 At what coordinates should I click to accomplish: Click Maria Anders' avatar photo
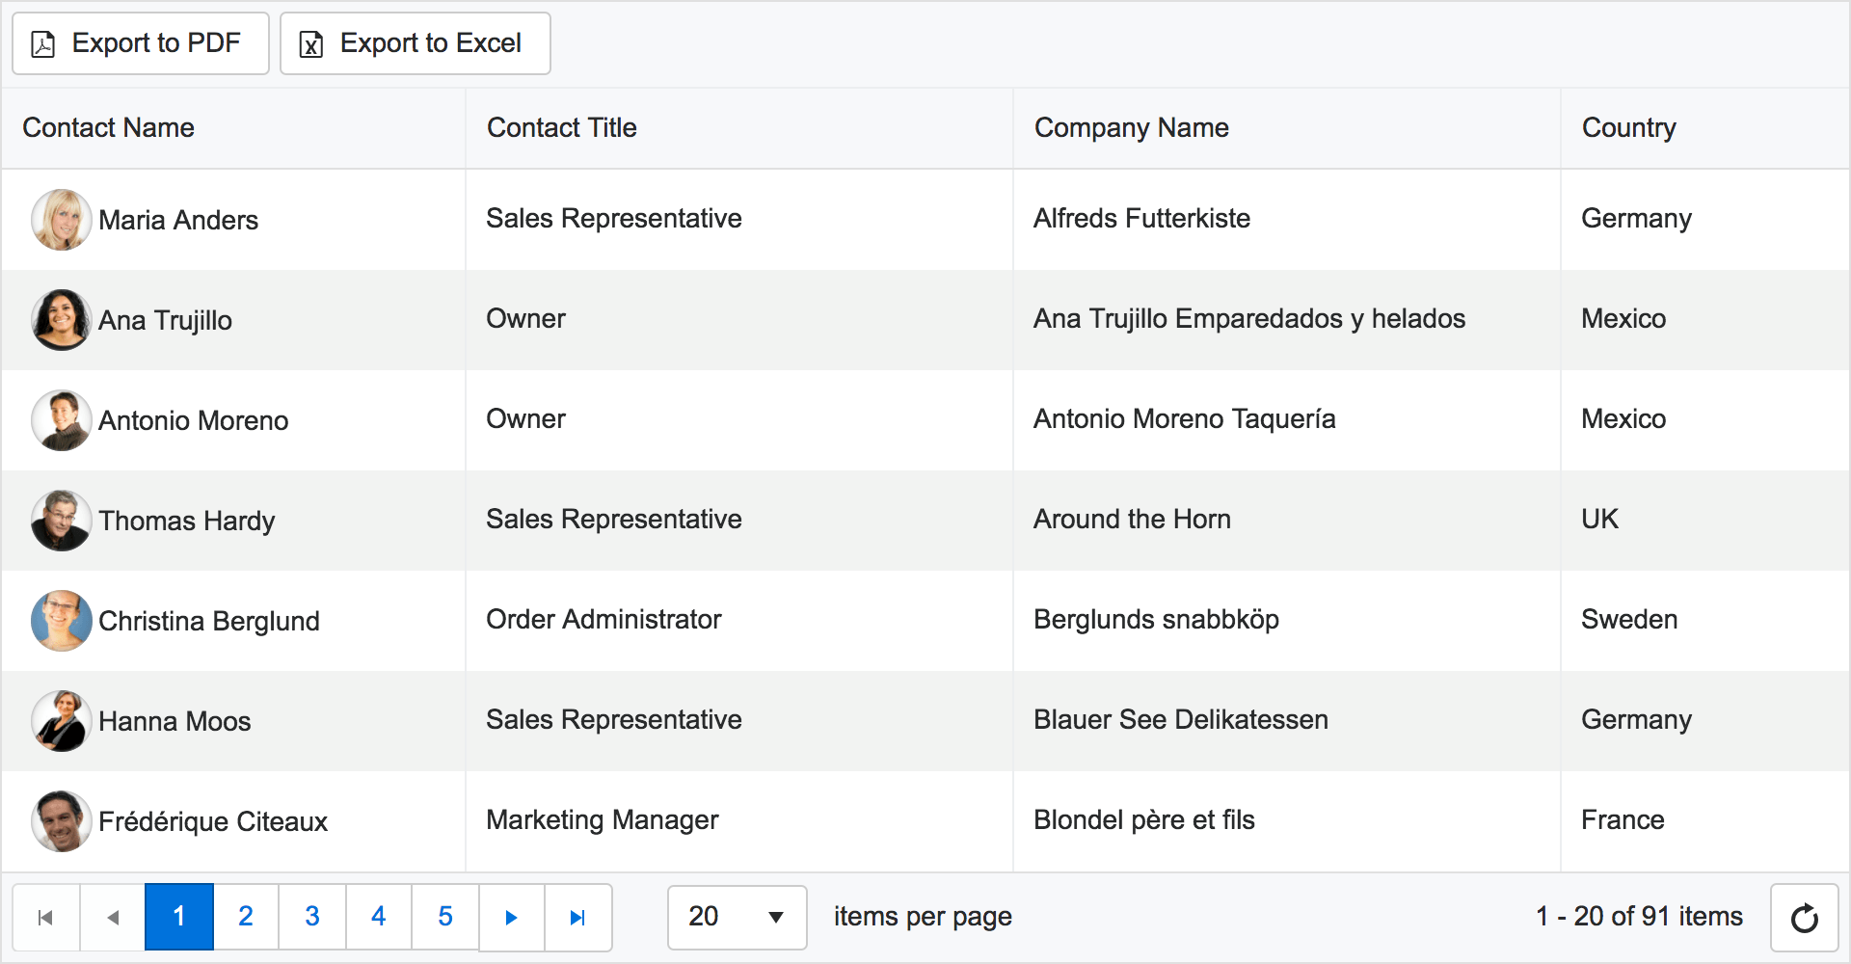pos(62,220)
